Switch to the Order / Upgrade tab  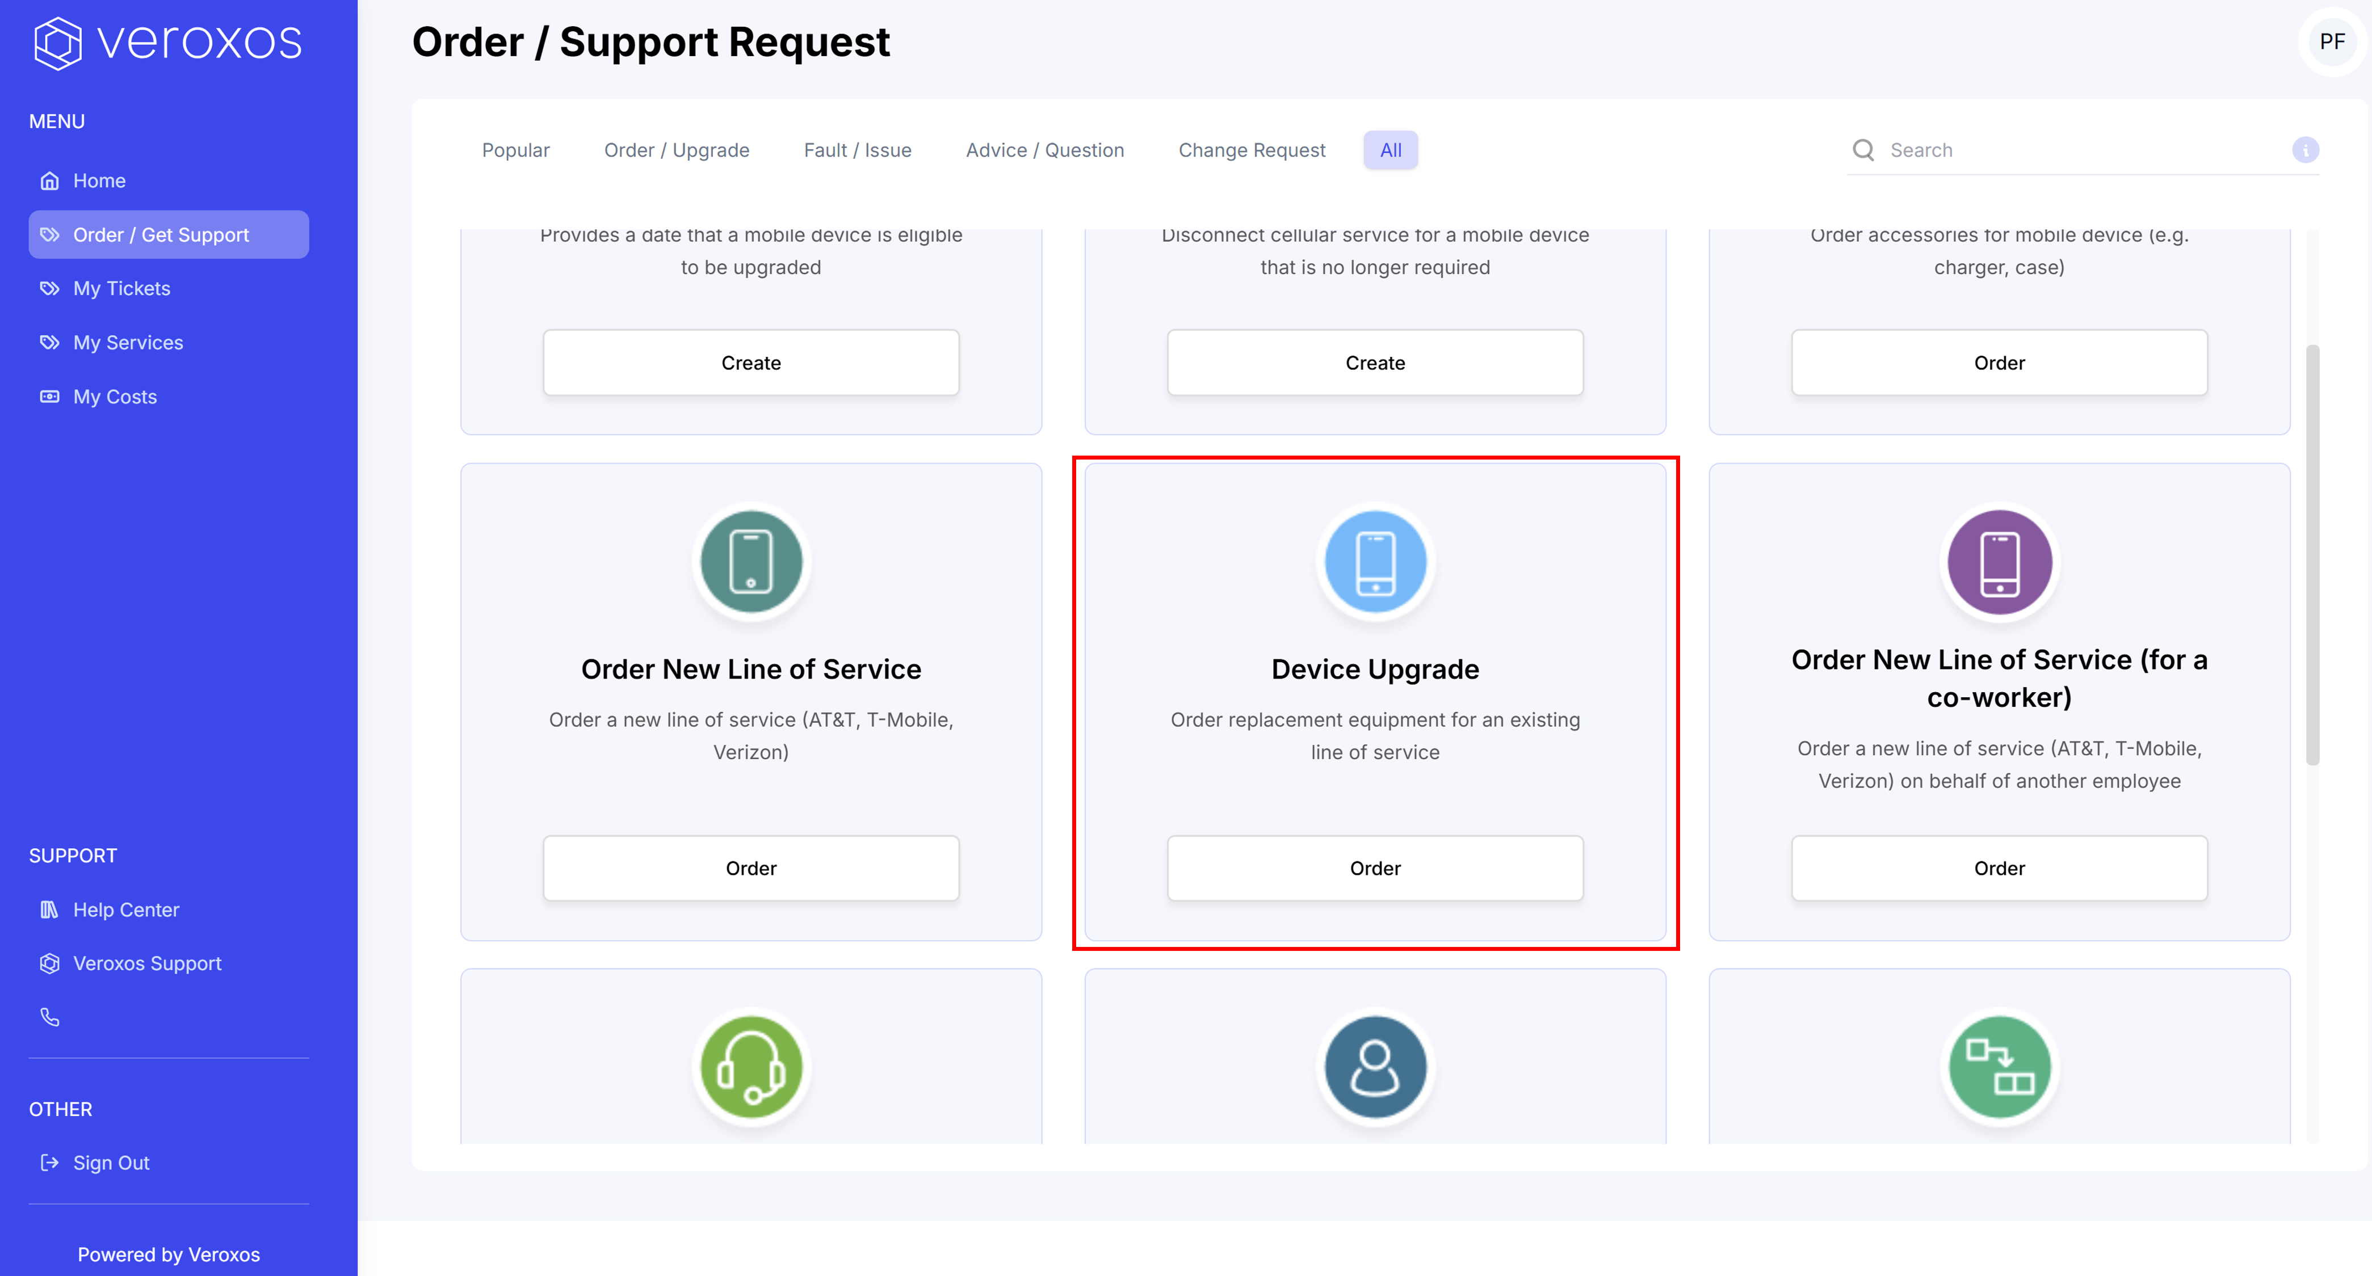676,150
